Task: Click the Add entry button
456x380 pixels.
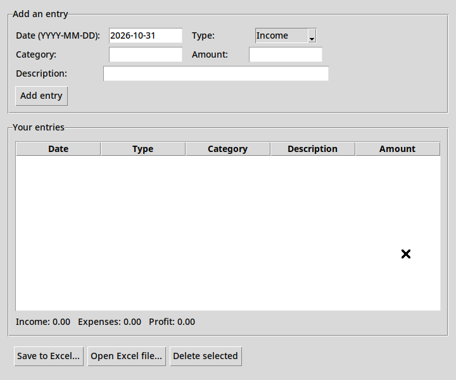Action: (41, 96)
